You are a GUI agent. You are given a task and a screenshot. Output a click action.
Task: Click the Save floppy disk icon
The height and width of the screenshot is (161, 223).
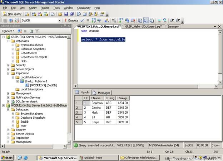tap(66, 14)
